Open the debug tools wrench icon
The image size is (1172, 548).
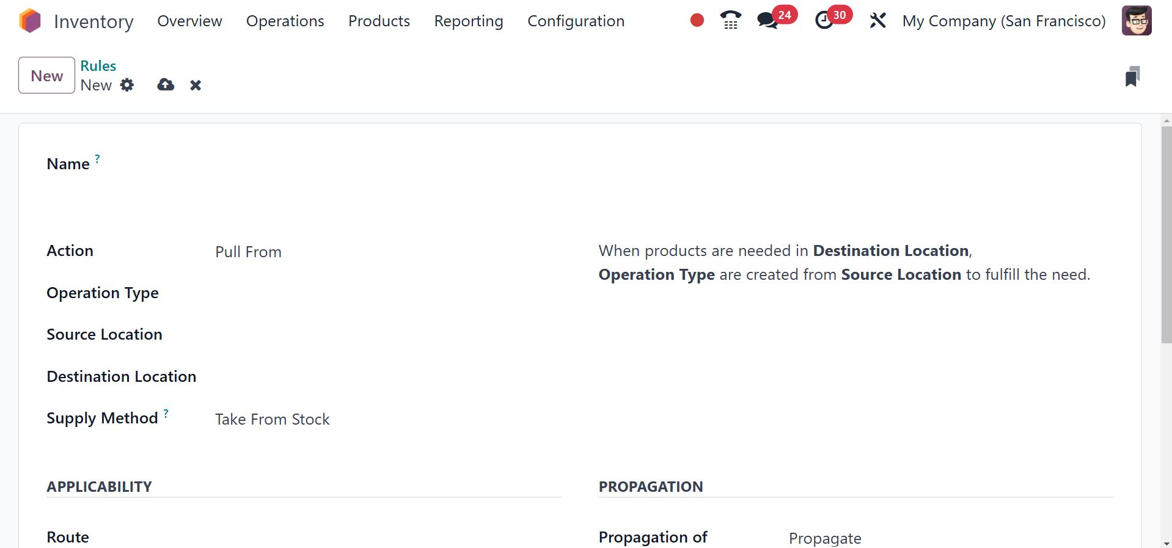pos(877,21)
